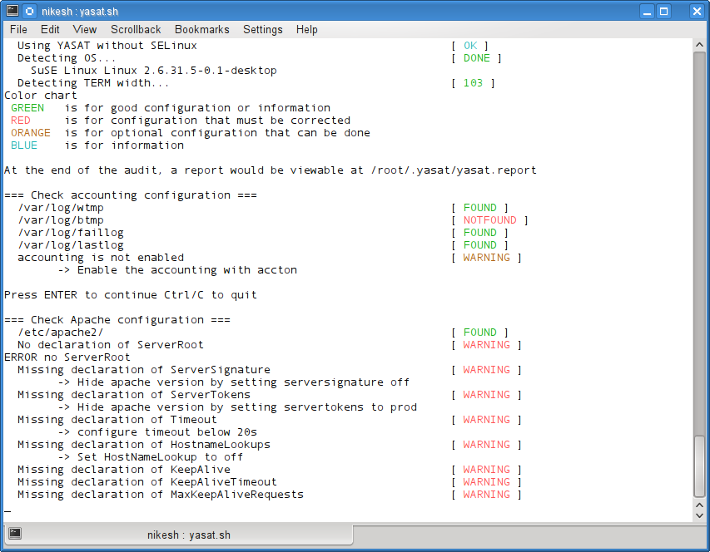Minimize the Konsole window
Screen dimensions: 710x552
(647, 12)
